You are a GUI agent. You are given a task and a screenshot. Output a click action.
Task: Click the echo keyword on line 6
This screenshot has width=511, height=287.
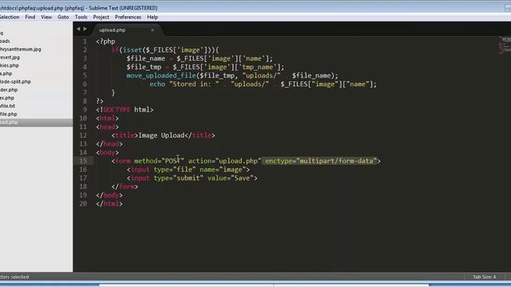157,84
